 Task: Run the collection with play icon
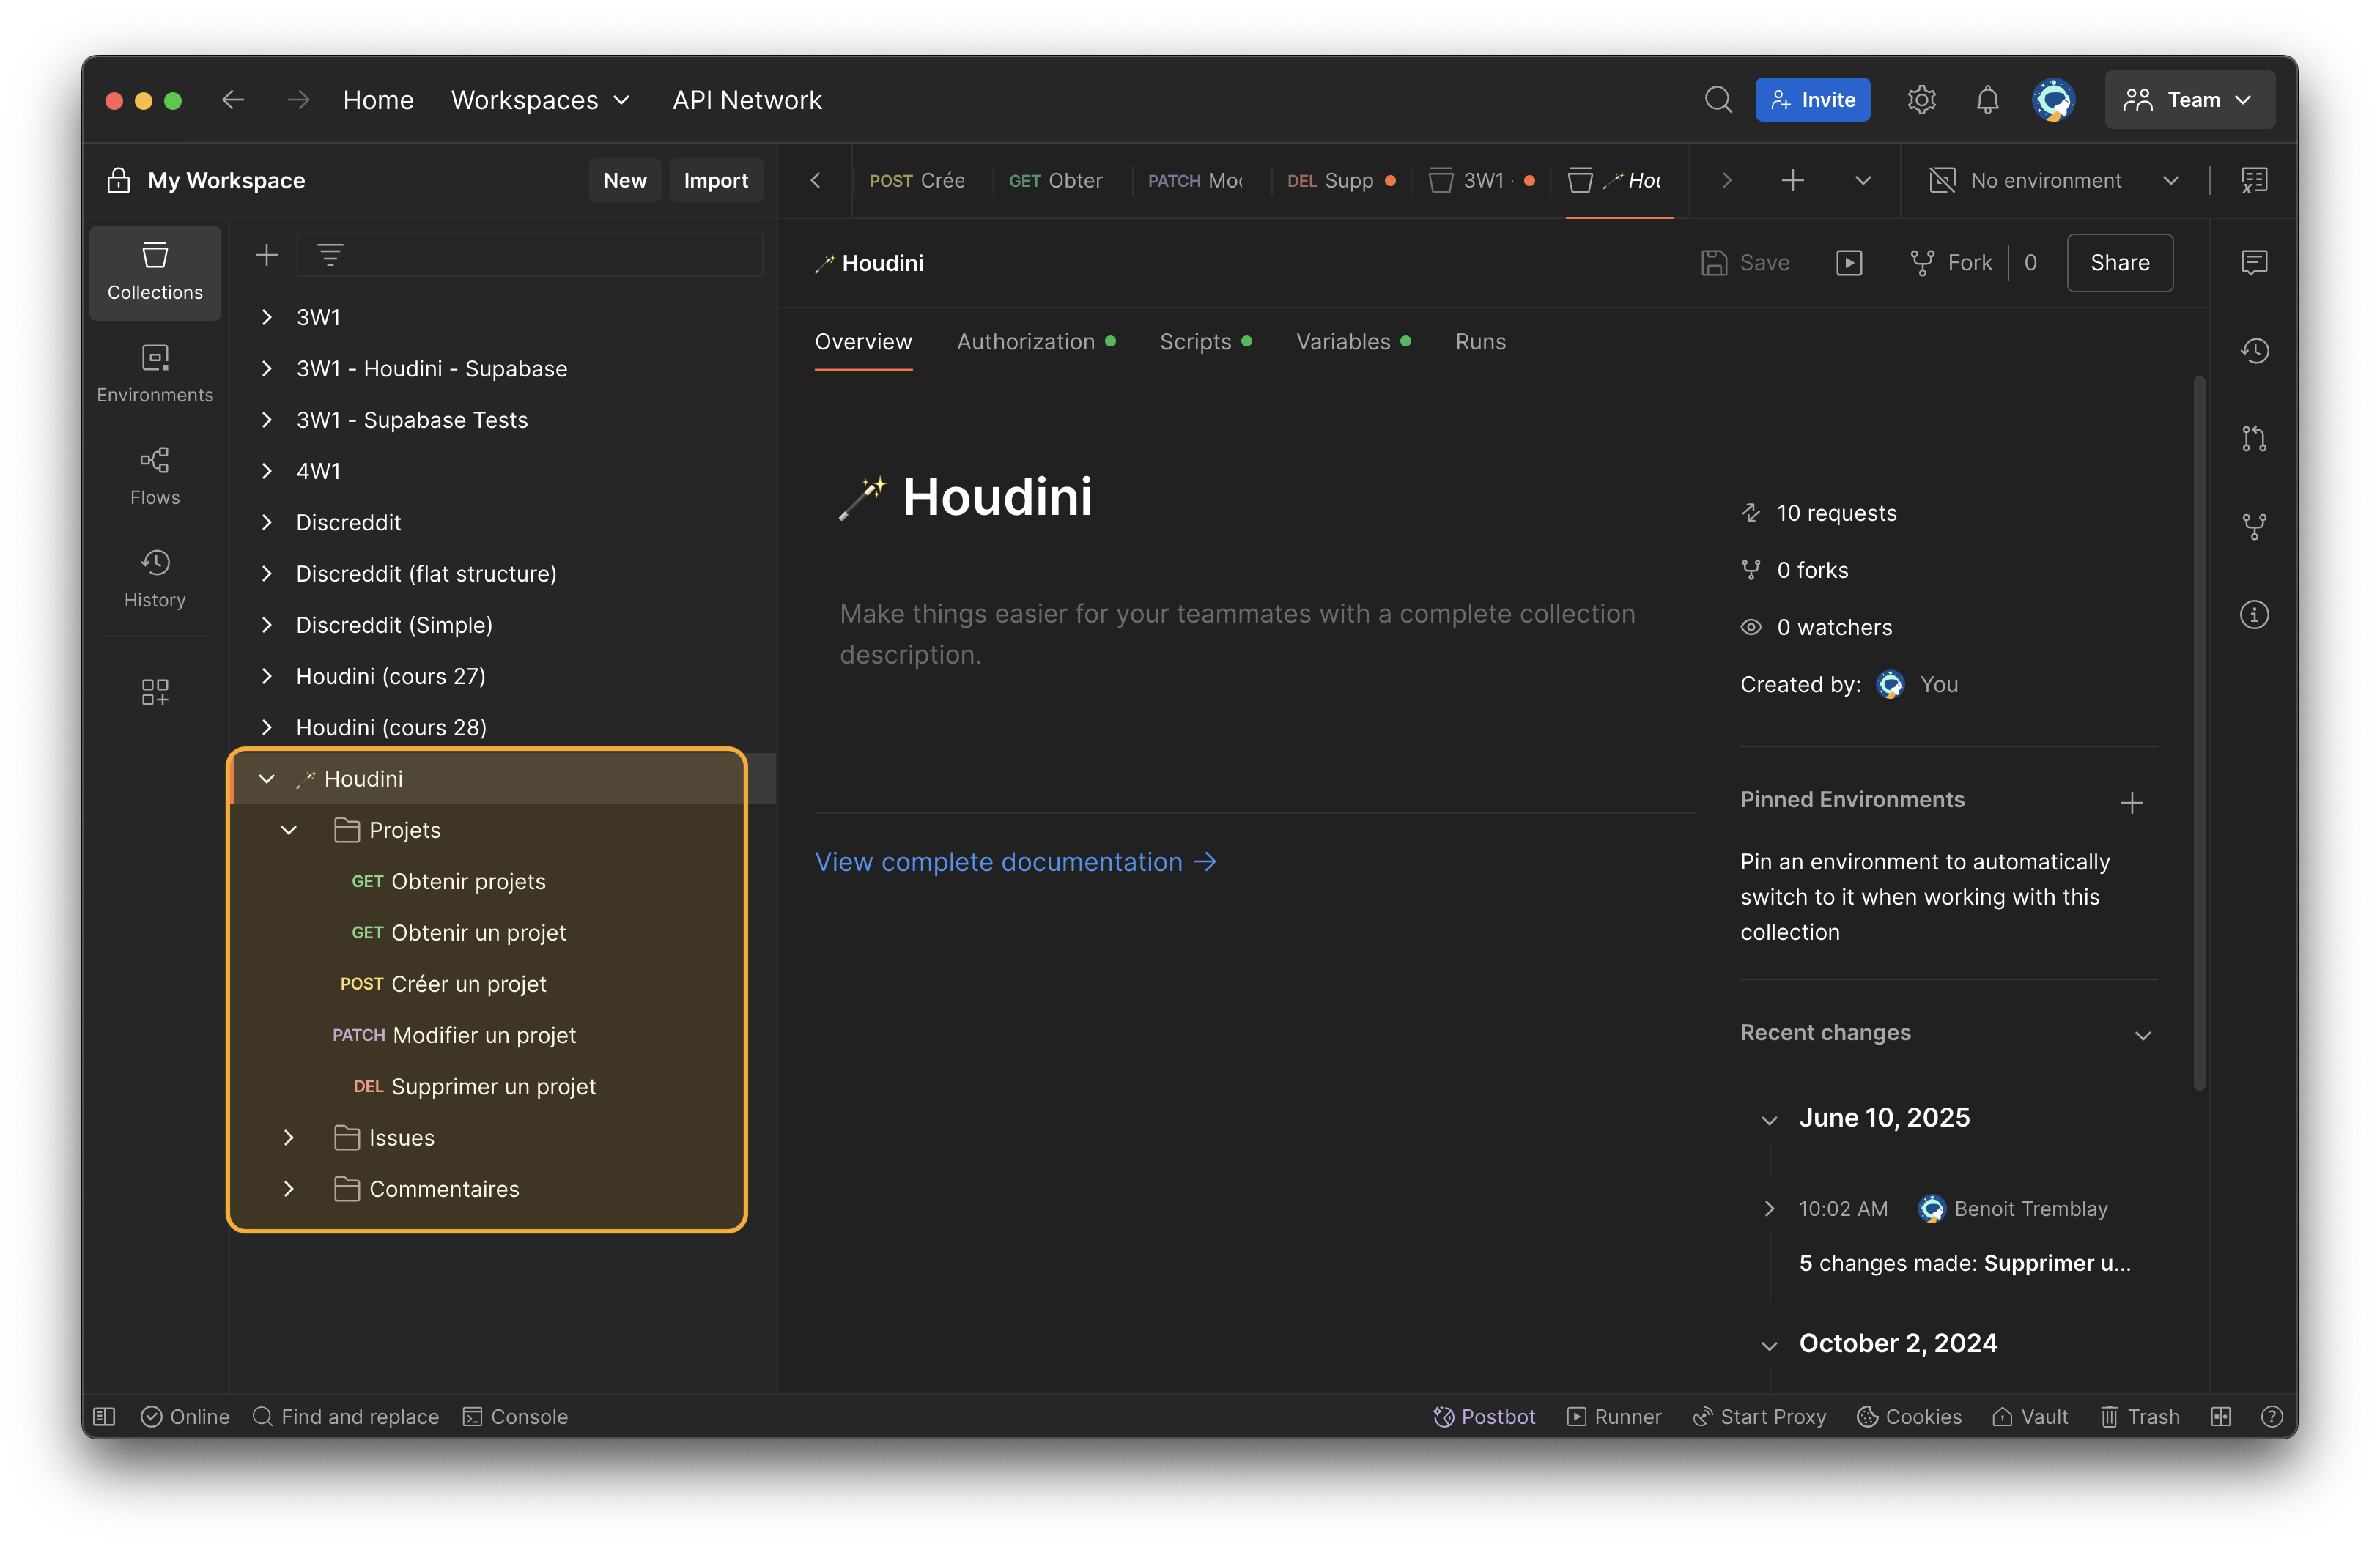(x=1849, y=263)
